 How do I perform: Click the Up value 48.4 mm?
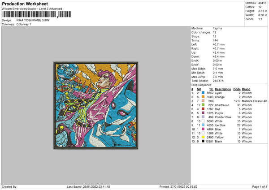coord(219,52)
